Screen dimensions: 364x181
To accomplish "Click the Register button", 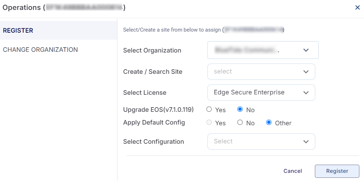I will (337, 171).
